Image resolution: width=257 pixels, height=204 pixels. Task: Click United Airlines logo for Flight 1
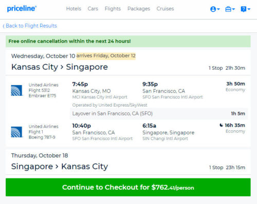coord(16,132)
